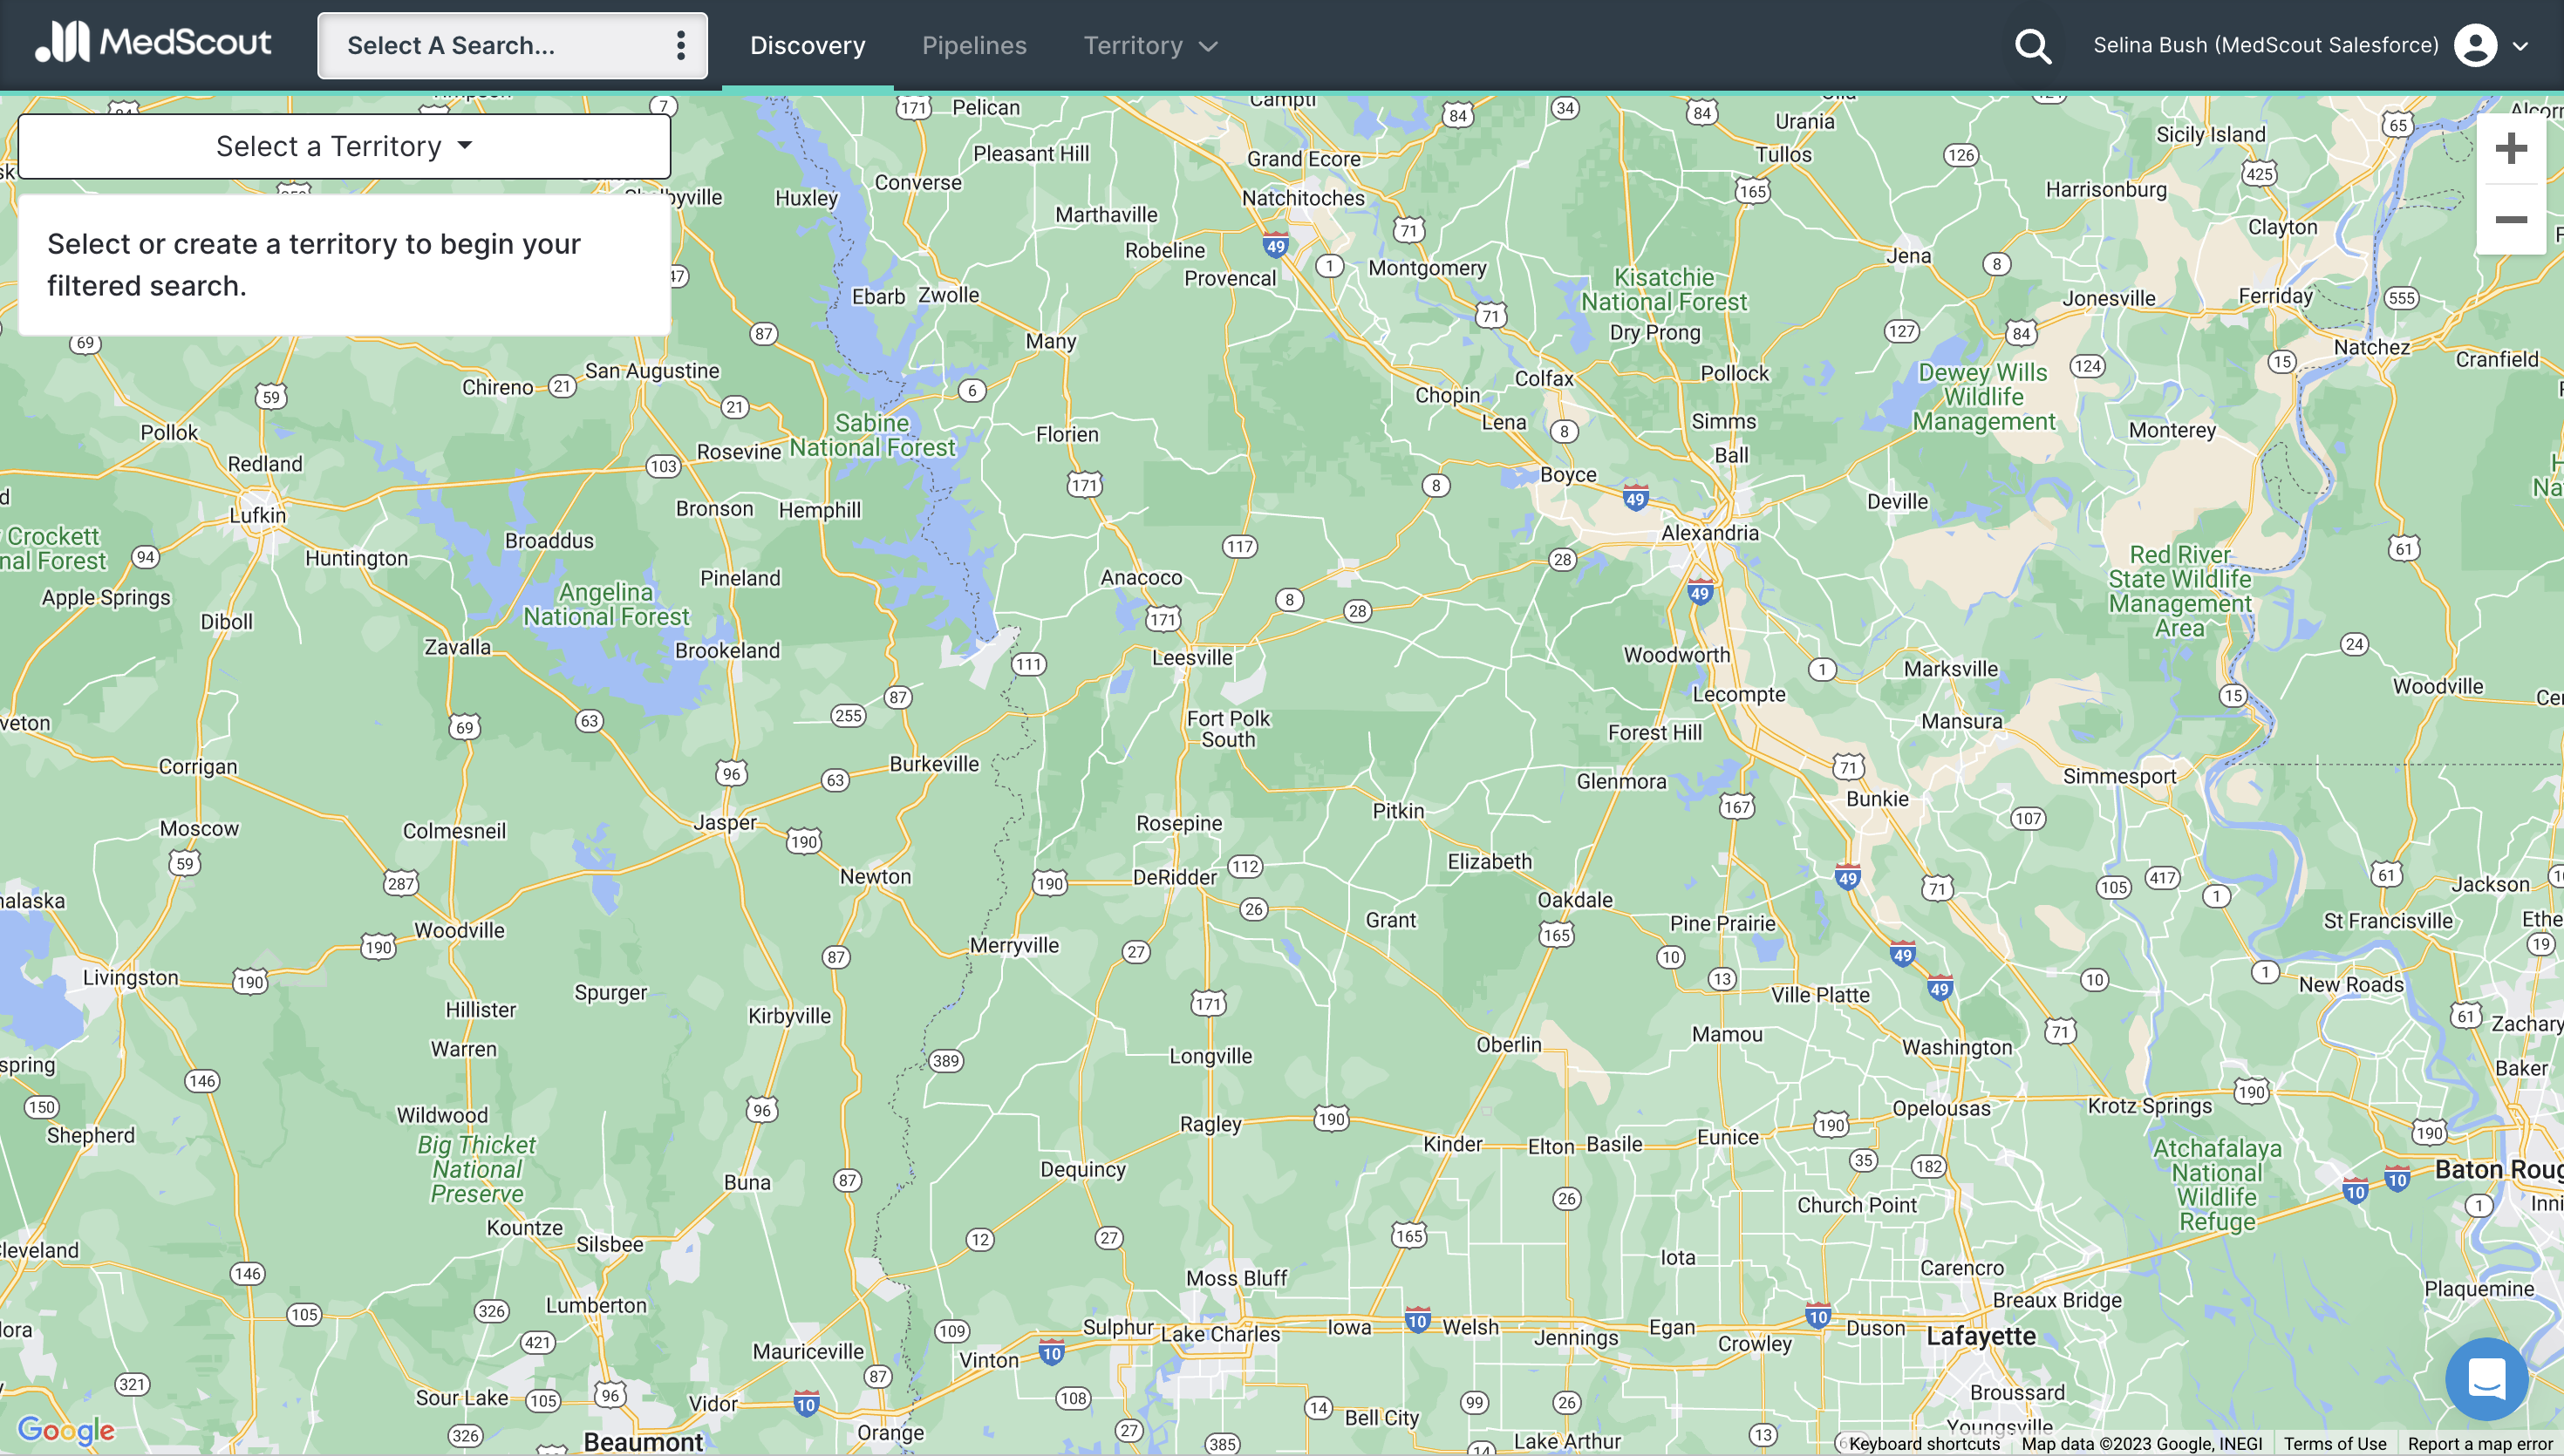Click the Leesville town label
The height and width of the screenshot is (1456, 2564).
[x=1191, y=658]
